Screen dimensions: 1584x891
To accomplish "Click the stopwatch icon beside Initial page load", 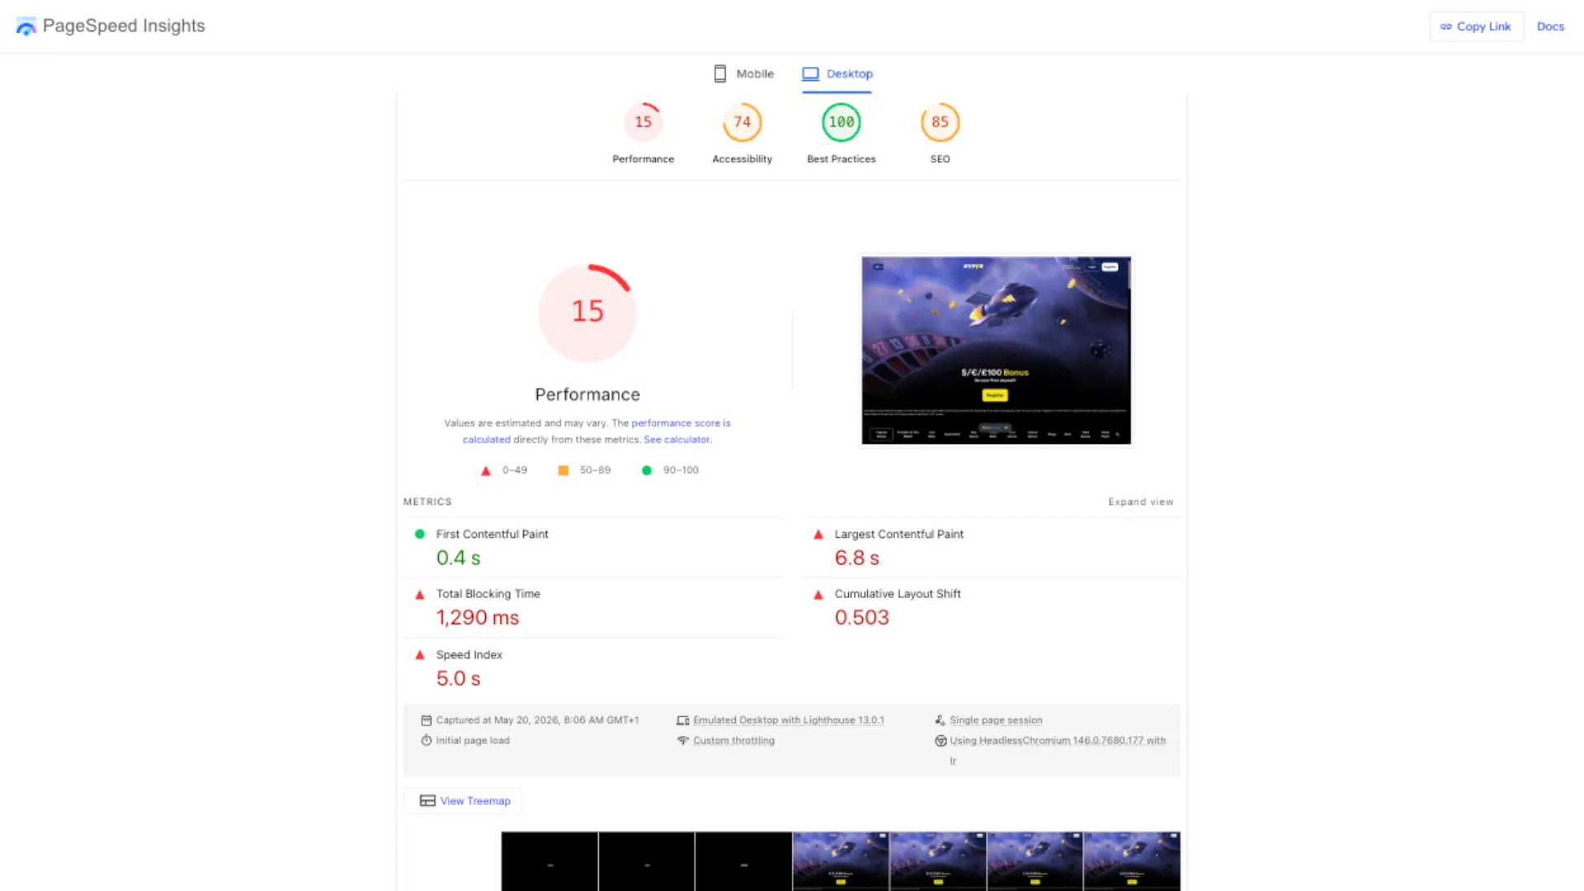I will (x=427, y=741).
